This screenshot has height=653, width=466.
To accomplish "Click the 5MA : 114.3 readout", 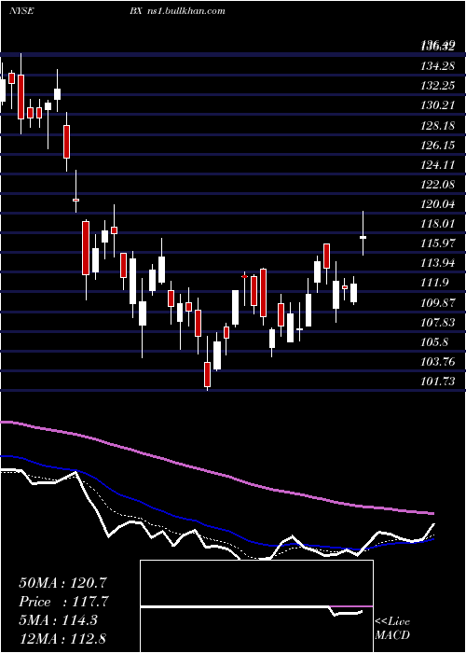I will pyautogui.click(x=58, y=619).
